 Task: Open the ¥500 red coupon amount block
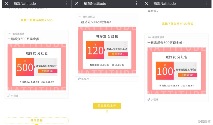point(25,67)
